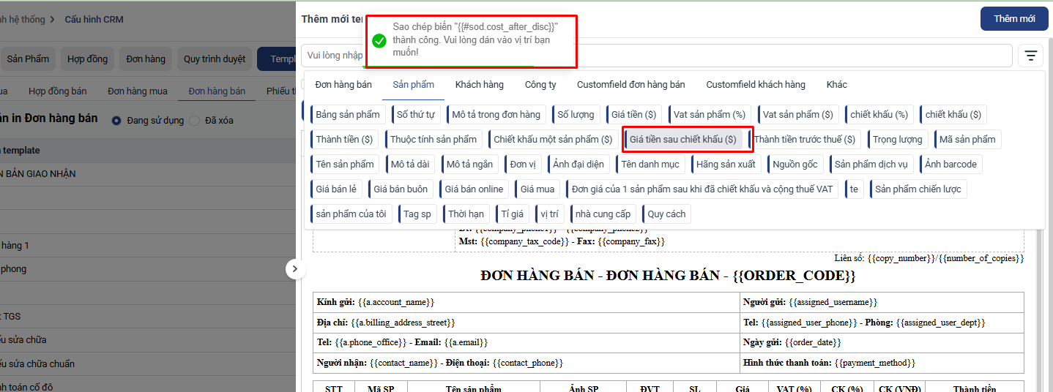Screen dimensions: 1053x392
Task: Select the Đang sử dụng radio button
Action: pos(116,120)
